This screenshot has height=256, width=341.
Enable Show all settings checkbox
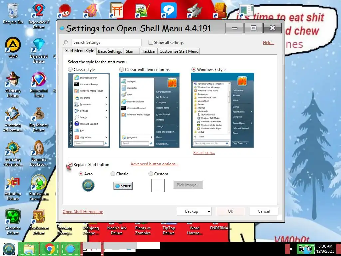click(151, 42)
